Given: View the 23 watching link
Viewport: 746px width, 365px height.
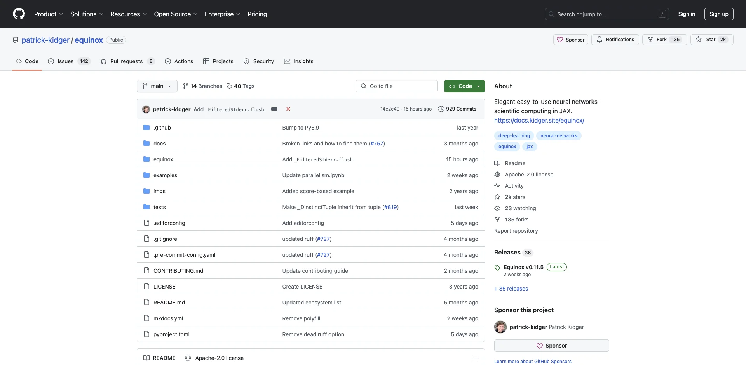Looking at the screenshot, I should pyautogui.click(x=515, y=208).
